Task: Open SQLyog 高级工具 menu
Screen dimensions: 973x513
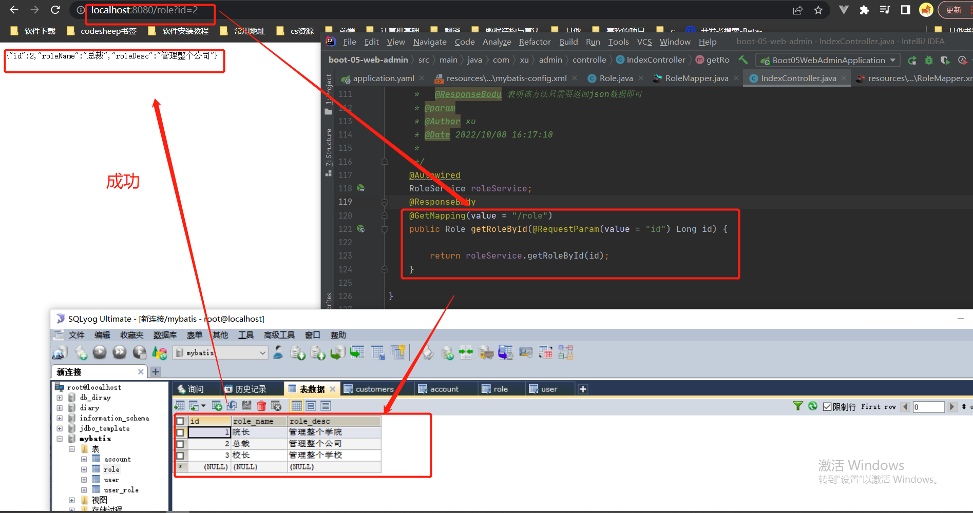Action: tap(279, 335)
